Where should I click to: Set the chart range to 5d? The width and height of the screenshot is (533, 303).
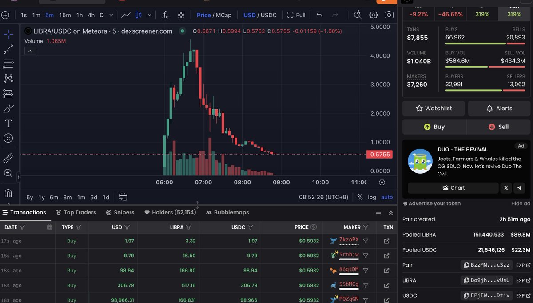pyautogui.click(x=94, y=197)
